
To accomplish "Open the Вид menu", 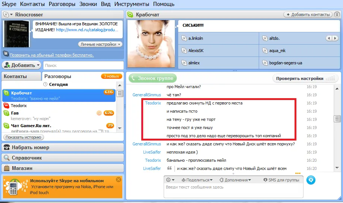I will click(106, 4).
